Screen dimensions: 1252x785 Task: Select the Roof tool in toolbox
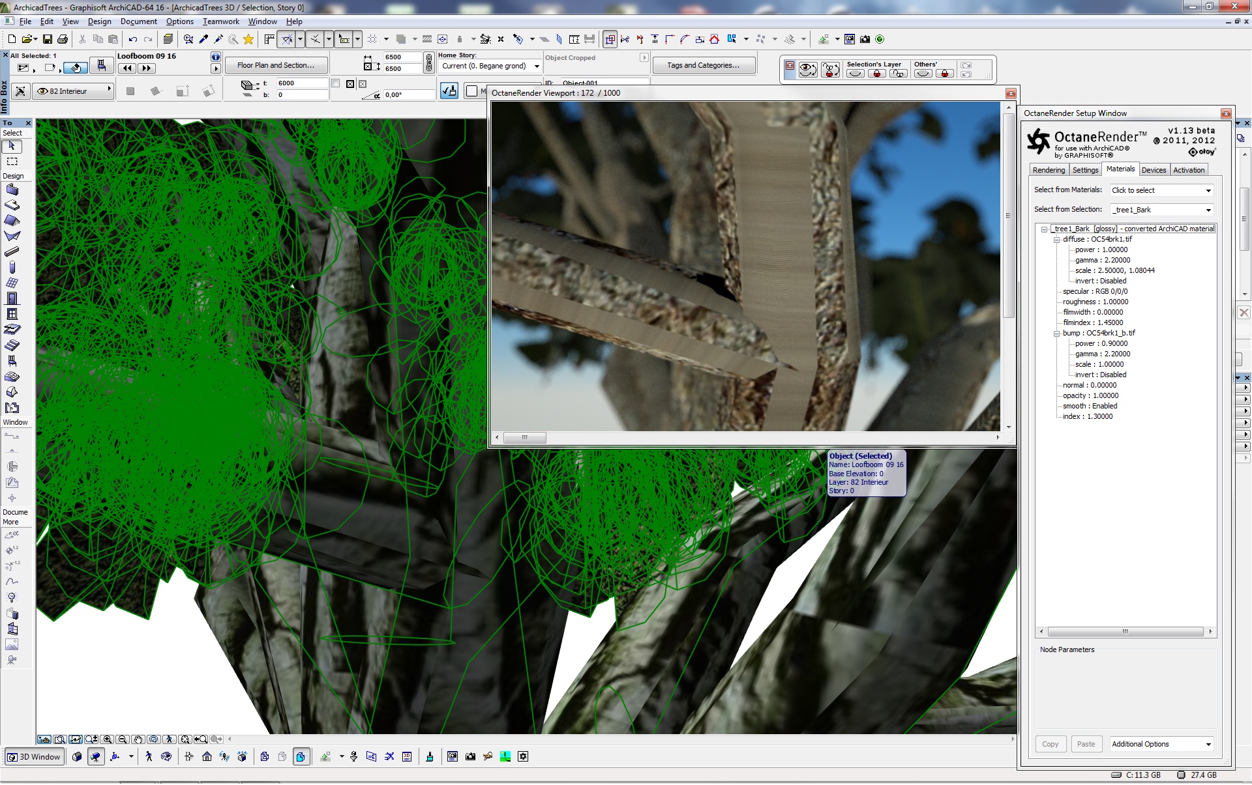12,221
